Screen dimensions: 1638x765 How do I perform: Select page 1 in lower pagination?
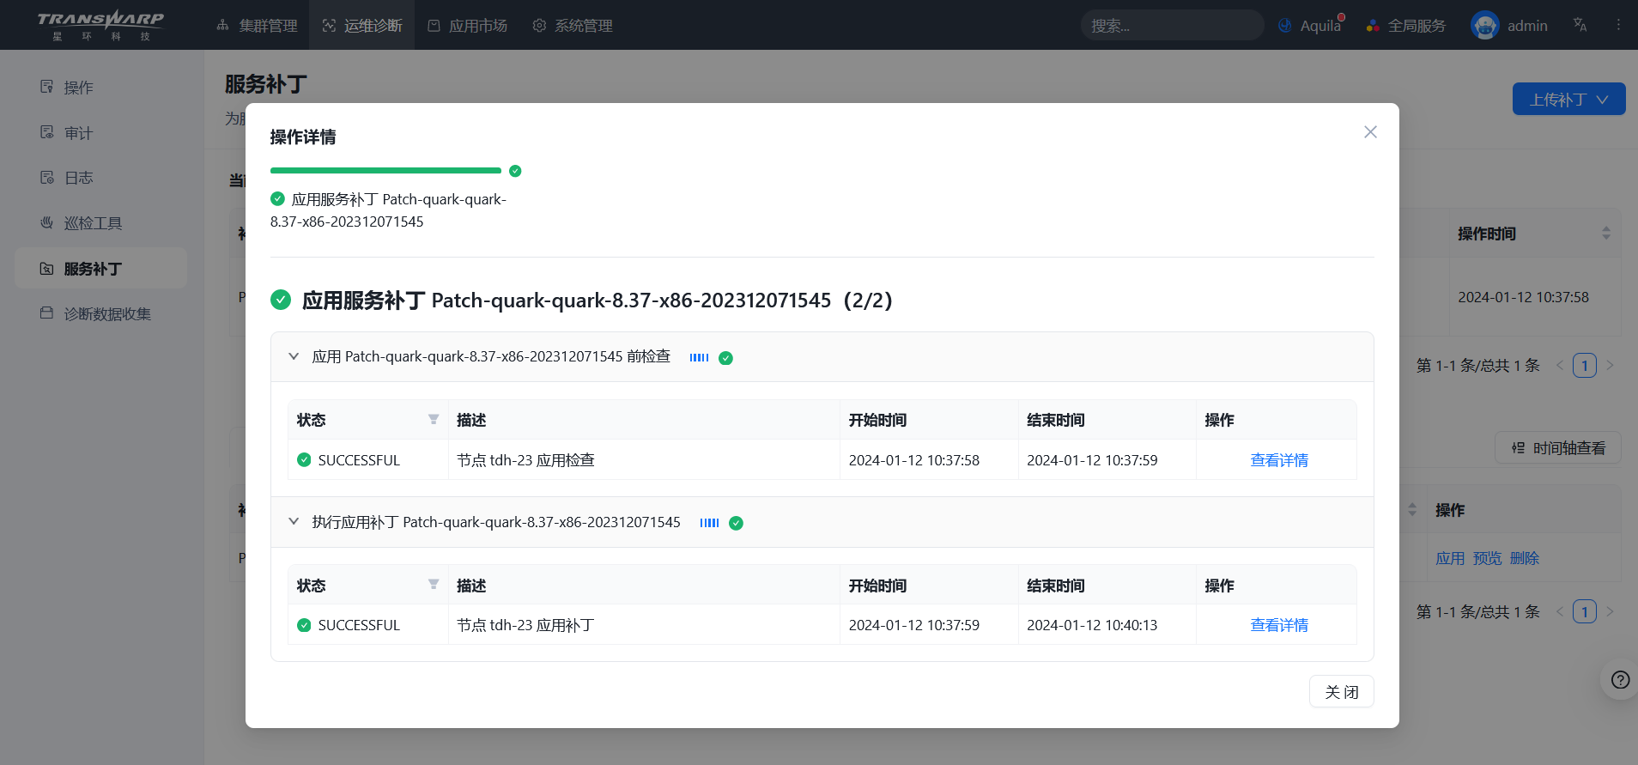pos(1585,611)
